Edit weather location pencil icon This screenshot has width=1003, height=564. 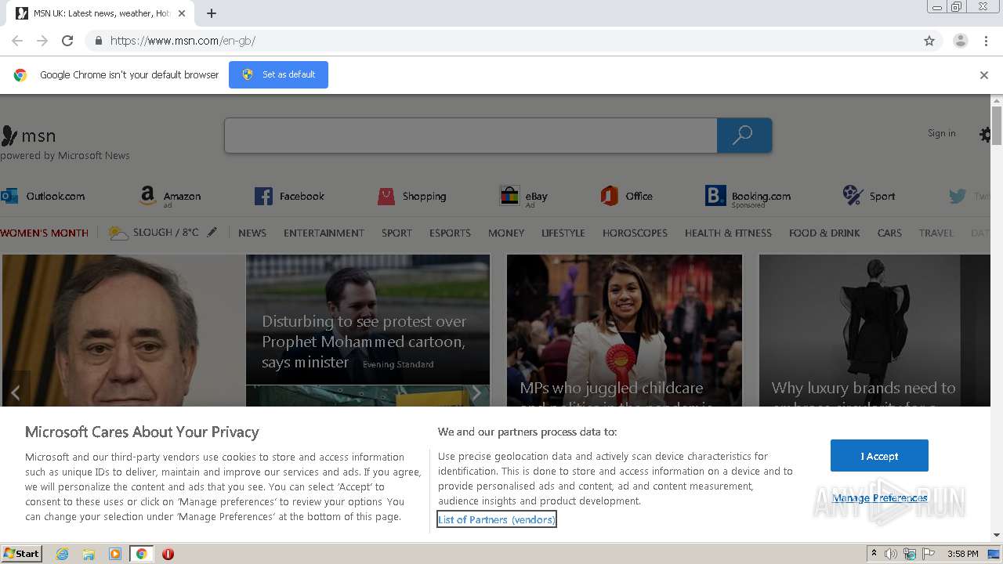click(x=212, y=233)
